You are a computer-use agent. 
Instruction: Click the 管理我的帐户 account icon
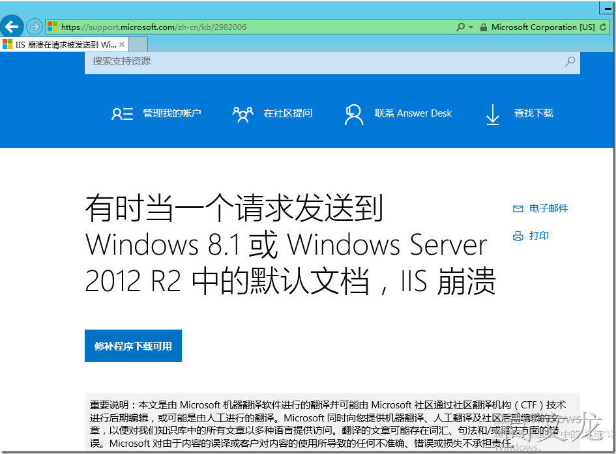coord(123,114)
